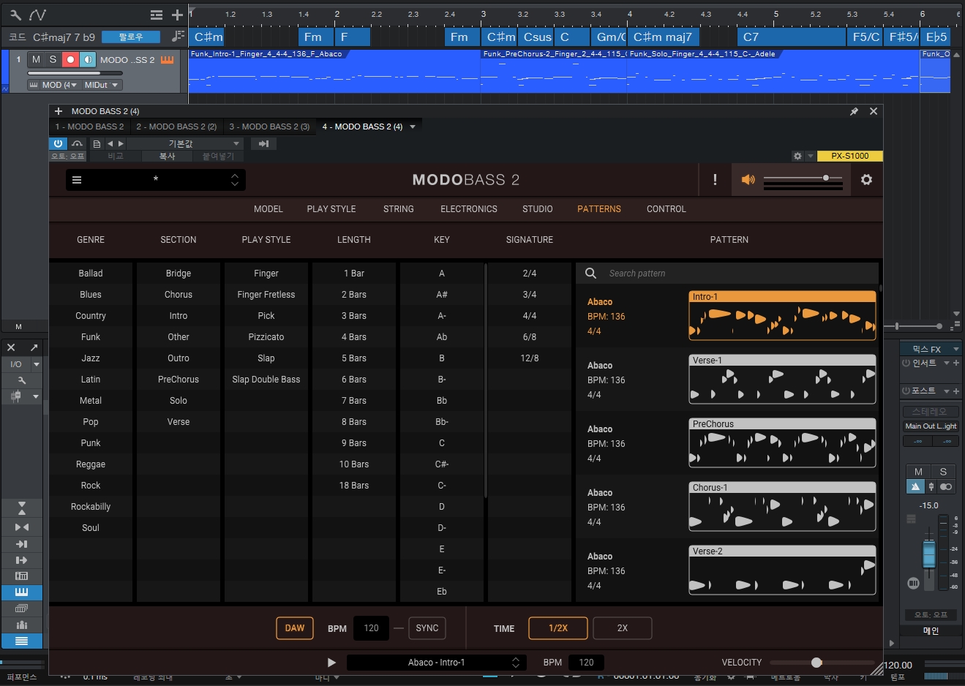
Task: Open the small gear icon beside PX-S1000
Action: [798, 156]
